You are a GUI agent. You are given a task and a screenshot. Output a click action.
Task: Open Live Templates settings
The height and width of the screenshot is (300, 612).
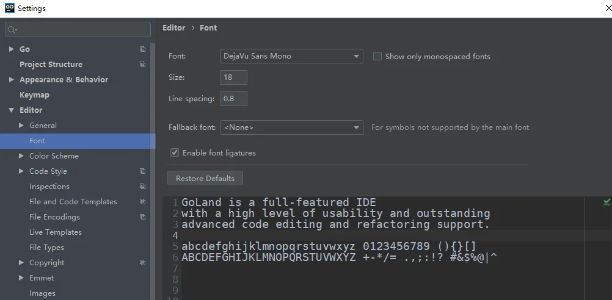(56, 232)
